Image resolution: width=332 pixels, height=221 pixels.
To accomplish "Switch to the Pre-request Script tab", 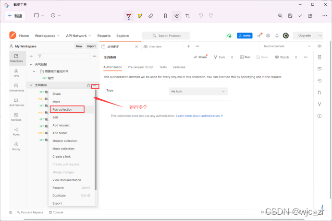I will [x=140, y=67].
